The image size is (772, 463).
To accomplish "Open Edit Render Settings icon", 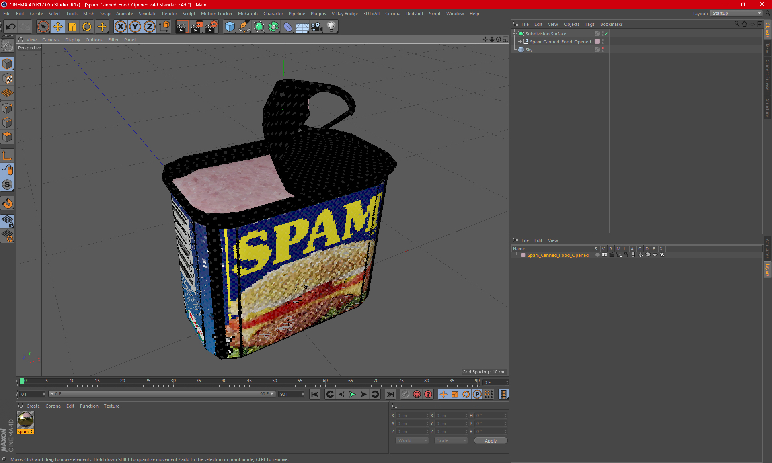I will click(x=211, y=27).
